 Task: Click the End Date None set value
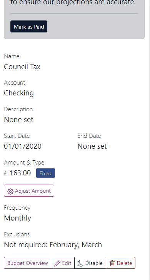(x=92, y=146)
